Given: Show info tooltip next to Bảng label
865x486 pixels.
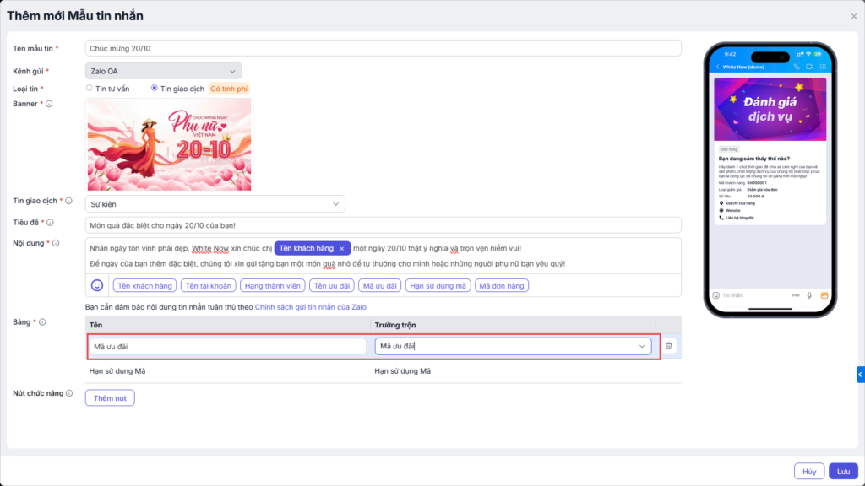Looking at the screenshot, I should click(42, 322).
